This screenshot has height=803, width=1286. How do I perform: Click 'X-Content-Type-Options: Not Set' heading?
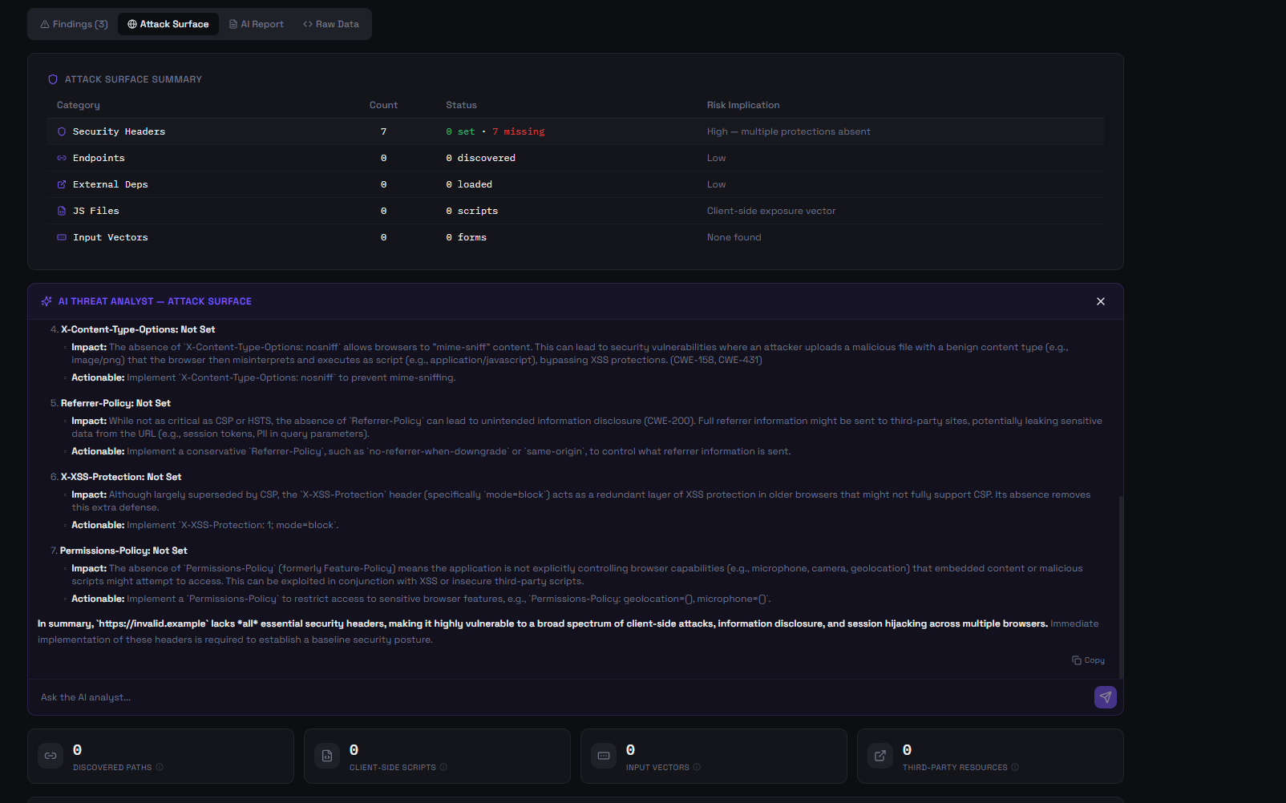click(138, 329)
